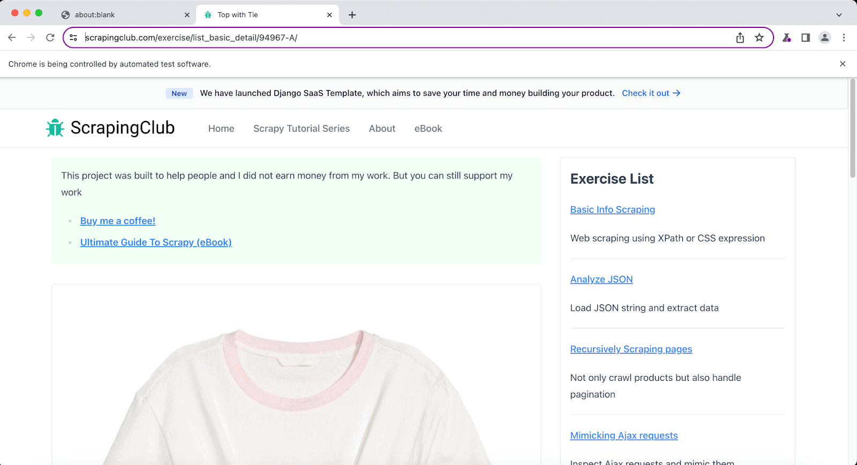Open the Analyze JSON exercise link
Image resolution: width=857 pixels, height=465 pixels.
point(602,279)
